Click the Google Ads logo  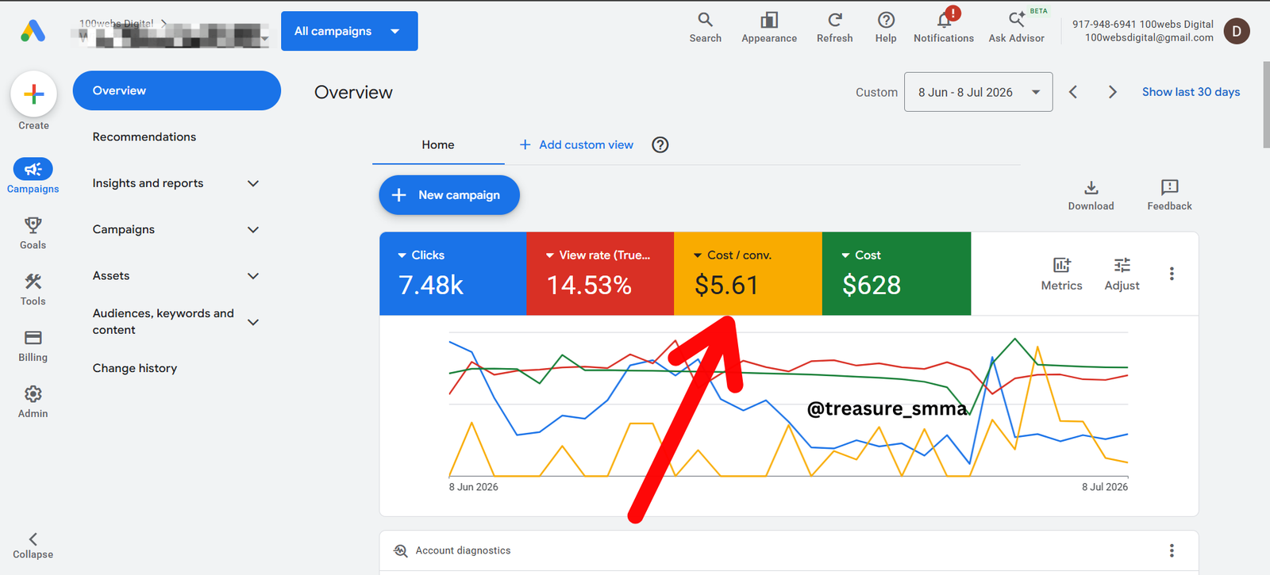(x=33, y=31)
